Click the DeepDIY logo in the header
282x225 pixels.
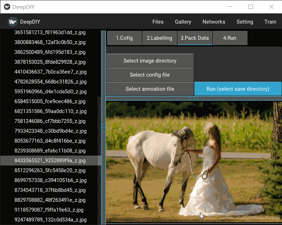(x=12, y=22)
